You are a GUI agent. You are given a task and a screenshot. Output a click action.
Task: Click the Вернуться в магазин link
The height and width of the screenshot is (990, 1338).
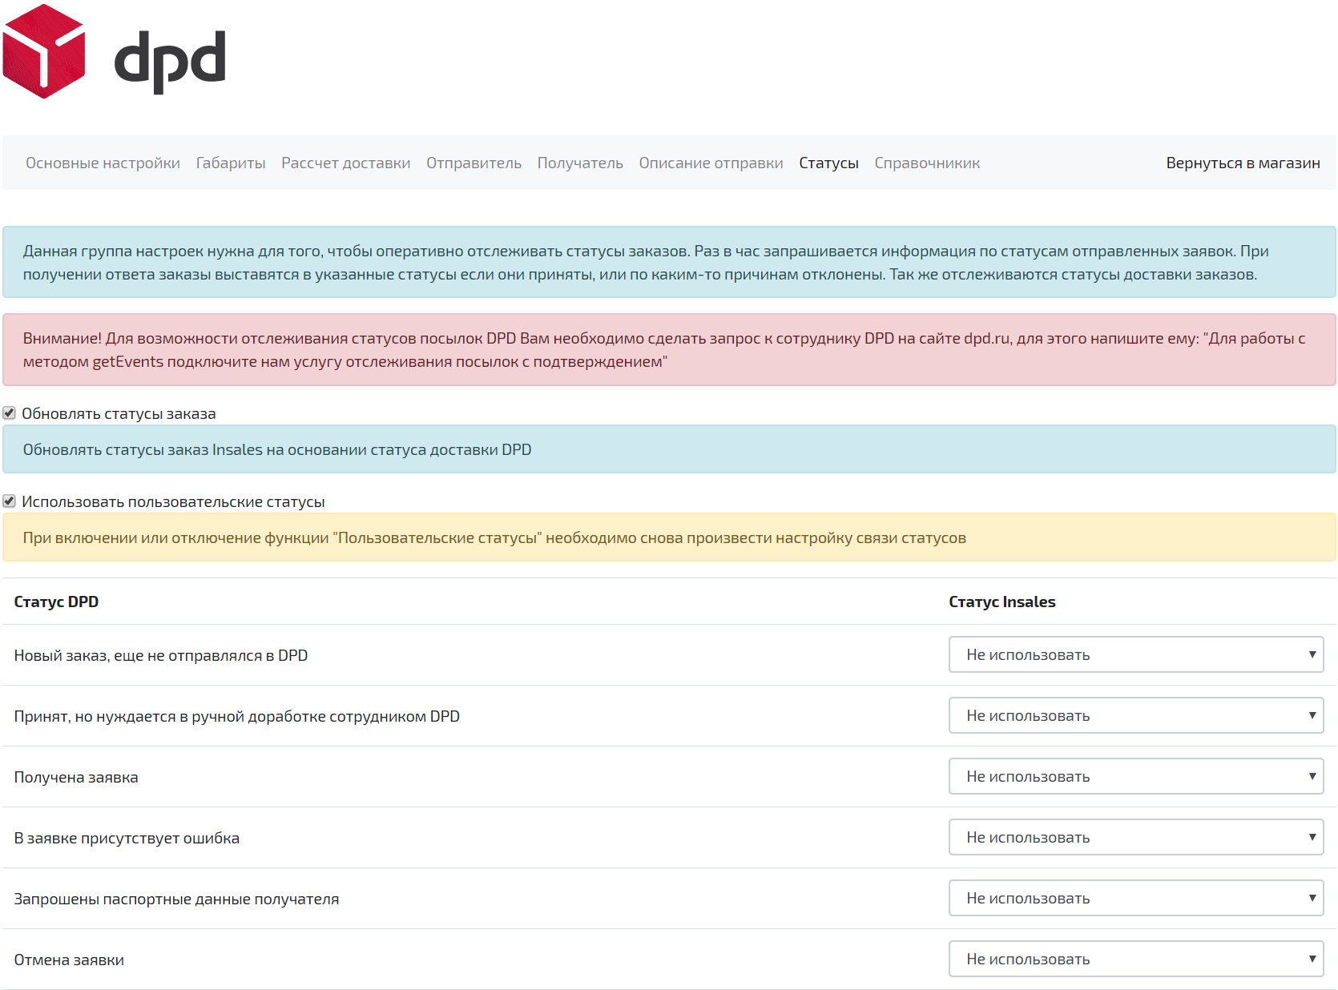pyautogui.click(x=1243, y=163)
